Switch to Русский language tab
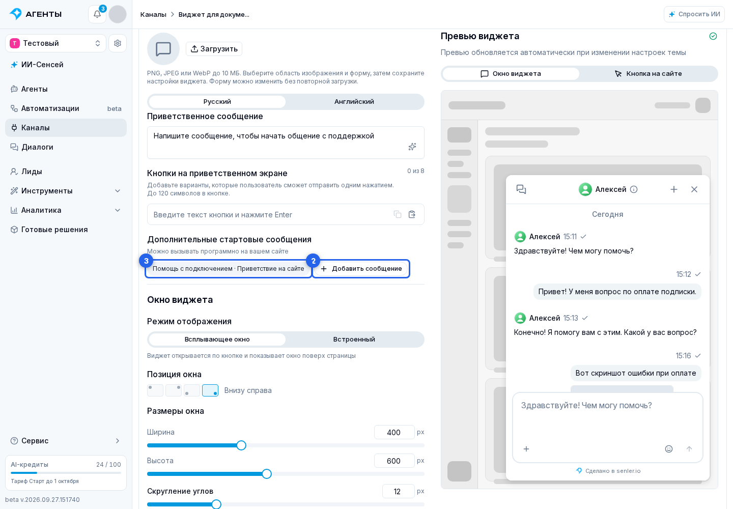The width and height of the screenshot is (733, 509). point(217,102)
